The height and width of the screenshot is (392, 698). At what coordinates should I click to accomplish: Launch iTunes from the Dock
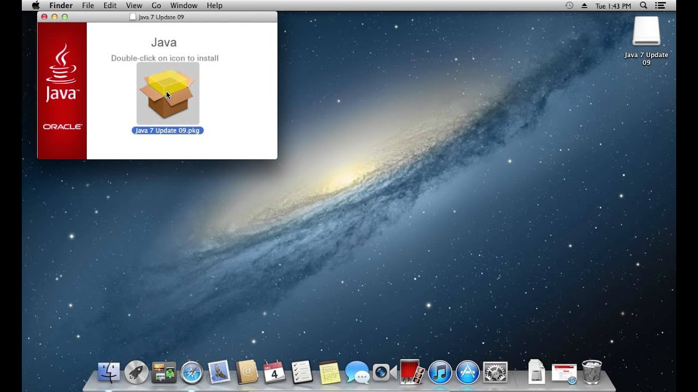440,372
